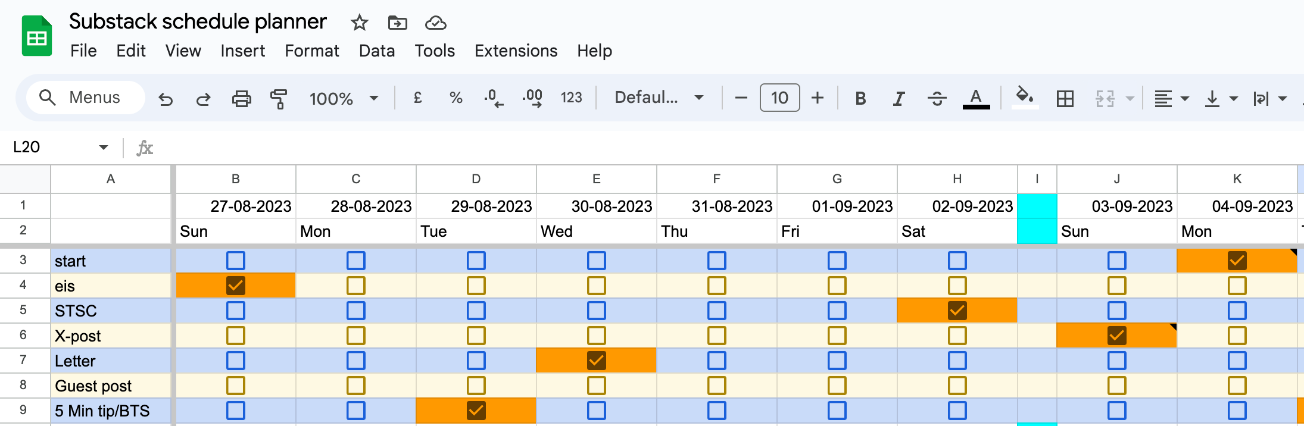Select column D header
This screenshot has width=1304, height=426.
click(476, 179)
